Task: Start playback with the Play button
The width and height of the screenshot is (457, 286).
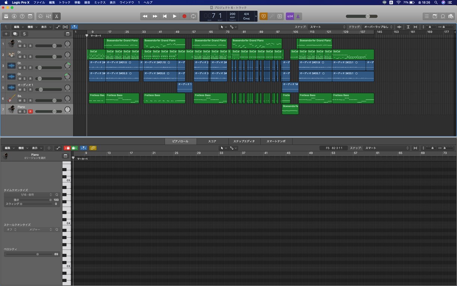Action: coord(174,16)
